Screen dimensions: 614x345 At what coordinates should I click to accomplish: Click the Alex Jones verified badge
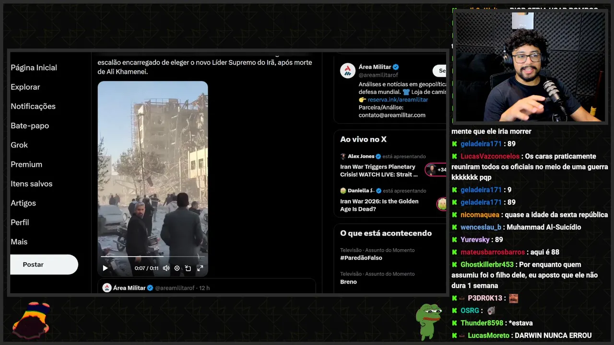tap(378, 156)
